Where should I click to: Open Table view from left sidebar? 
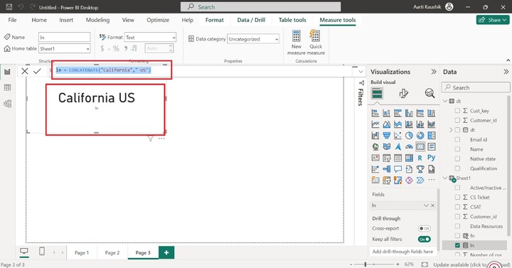[8, 87]
